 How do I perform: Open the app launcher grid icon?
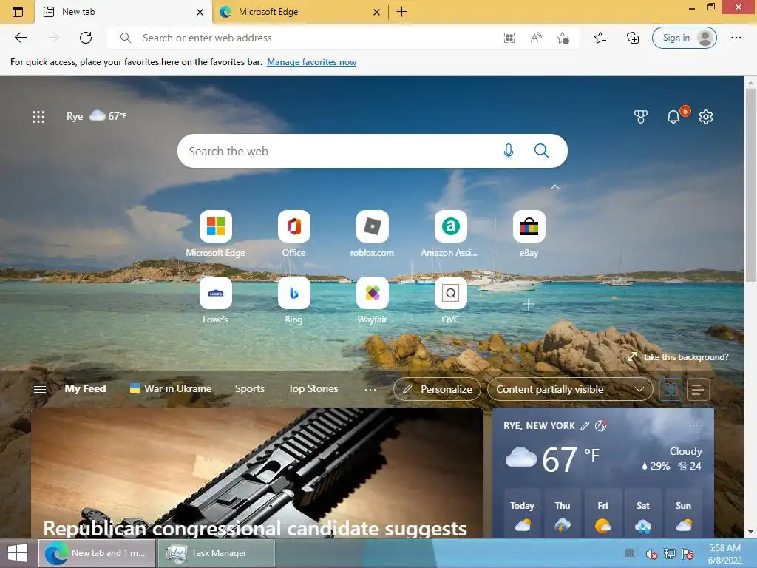pyautogui.click(x=38, y=116)
